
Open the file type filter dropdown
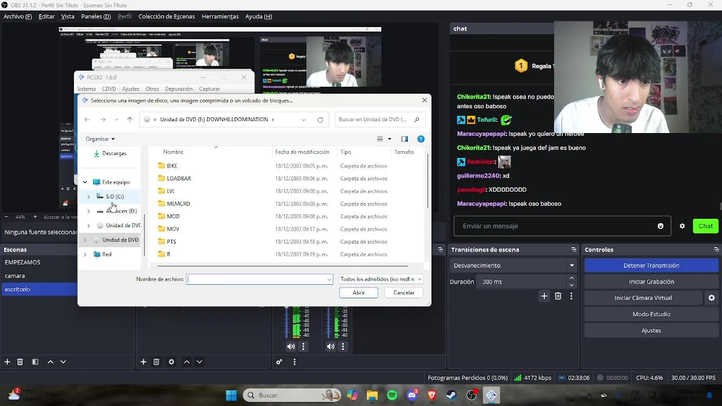point(381,279)
